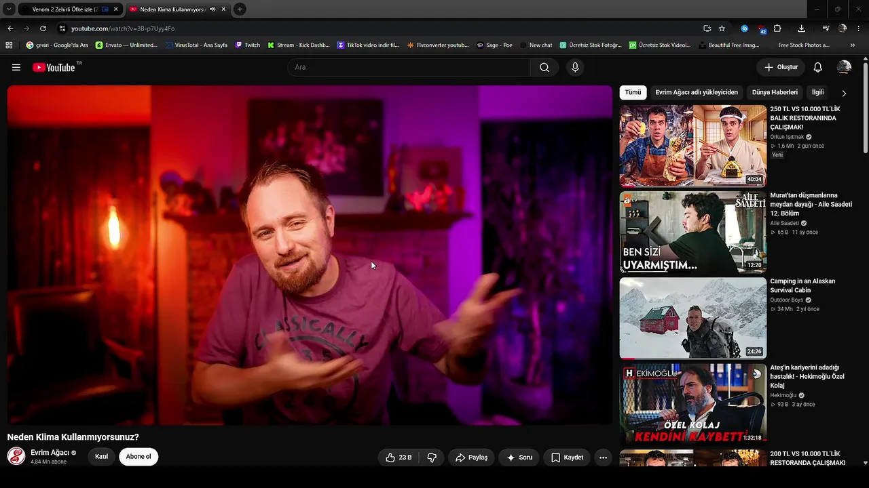View site information icon in address bar
The width and height of the screenshot is (869, 488).
(62, 28)
